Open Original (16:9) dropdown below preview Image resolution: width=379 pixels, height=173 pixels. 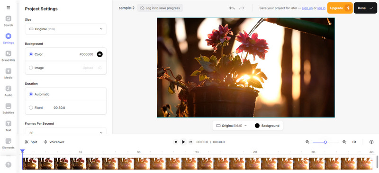[x=232, y=126]
